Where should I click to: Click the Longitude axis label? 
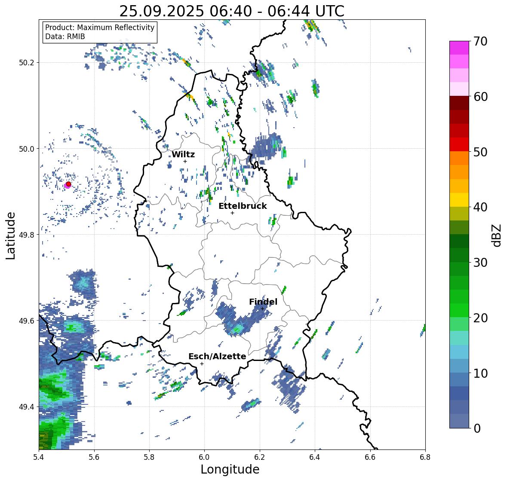pos(230,469)
